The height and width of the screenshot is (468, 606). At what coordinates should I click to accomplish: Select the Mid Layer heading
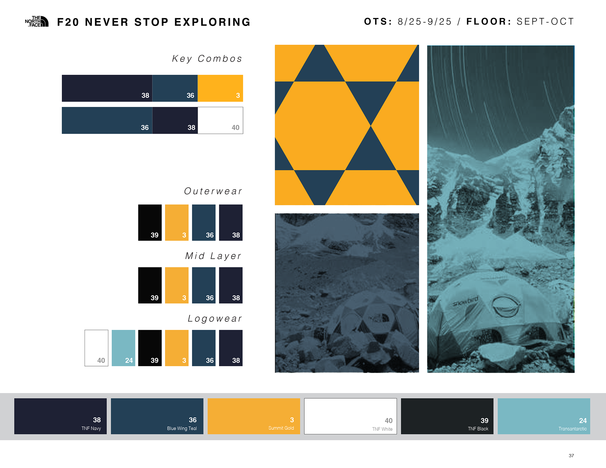(213, 256)
